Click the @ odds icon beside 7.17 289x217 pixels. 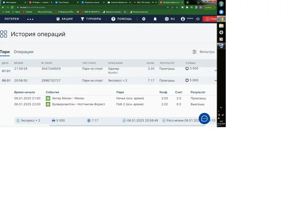89,121
